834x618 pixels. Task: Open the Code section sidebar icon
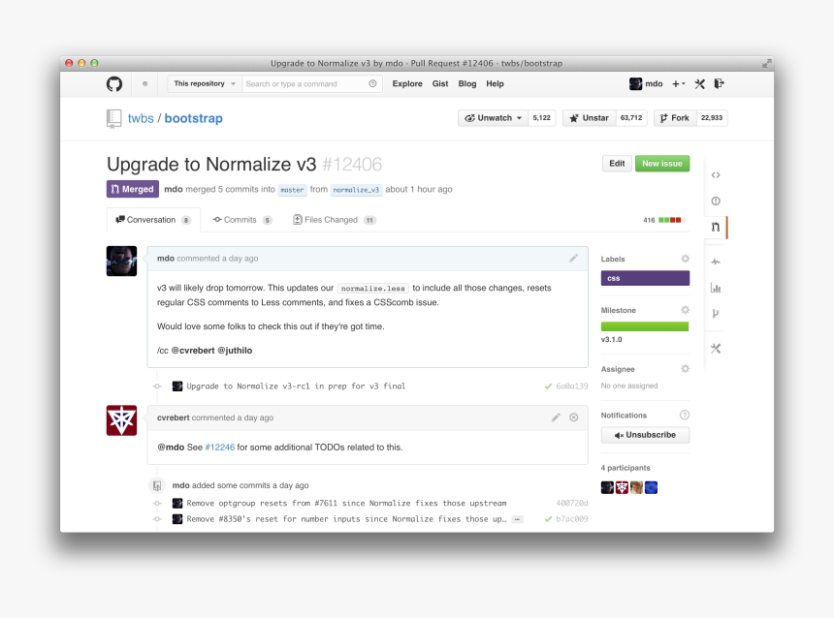pos(716,174)
